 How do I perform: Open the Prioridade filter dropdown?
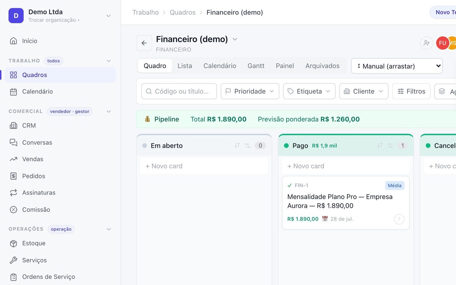(x=250, y=91)
